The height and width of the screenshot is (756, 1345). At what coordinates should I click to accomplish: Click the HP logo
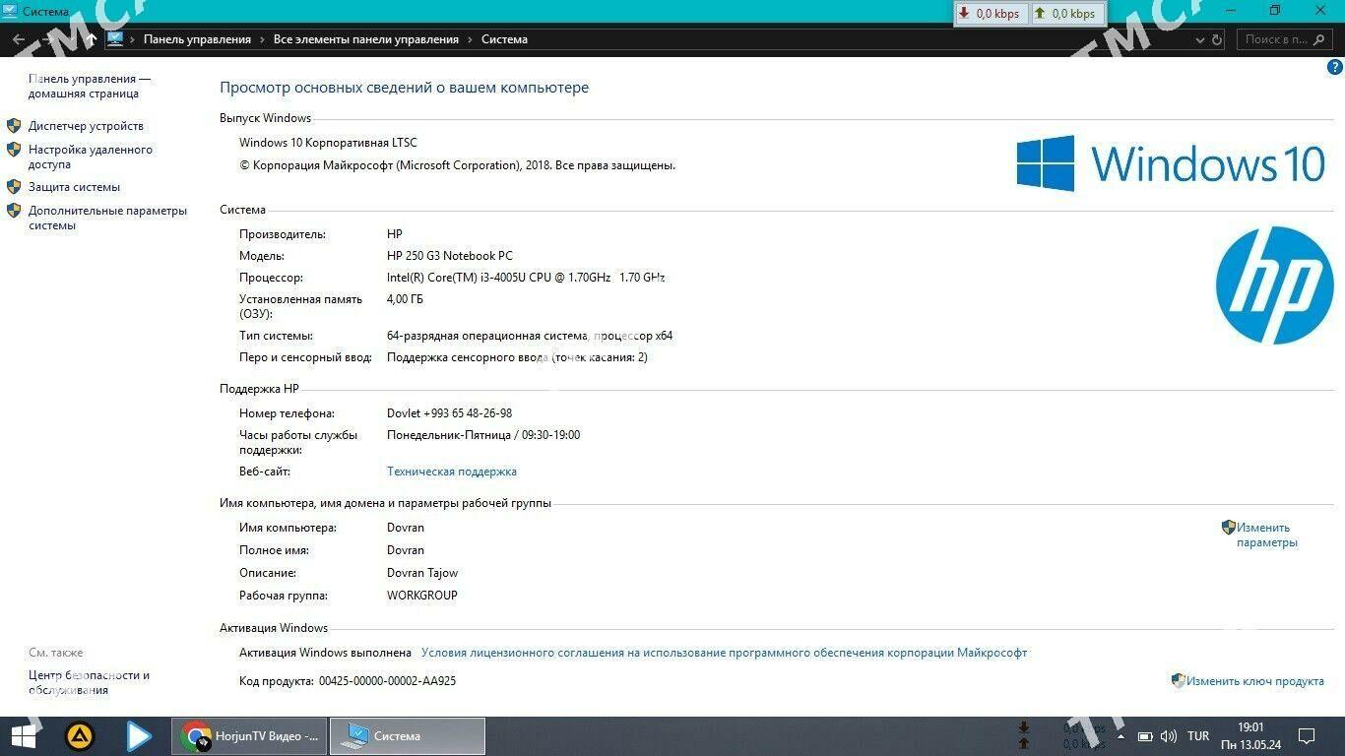tap(1274, 285)
